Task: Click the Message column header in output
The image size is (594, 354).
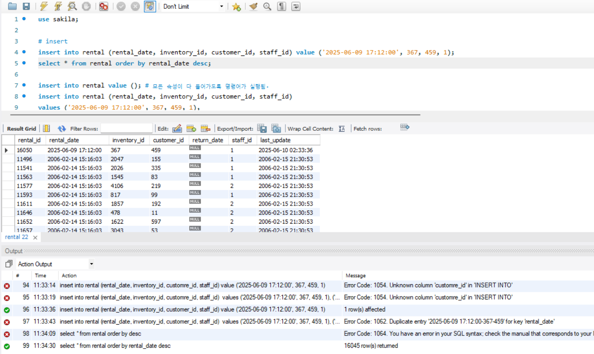Action: click(x=356, y=275)
